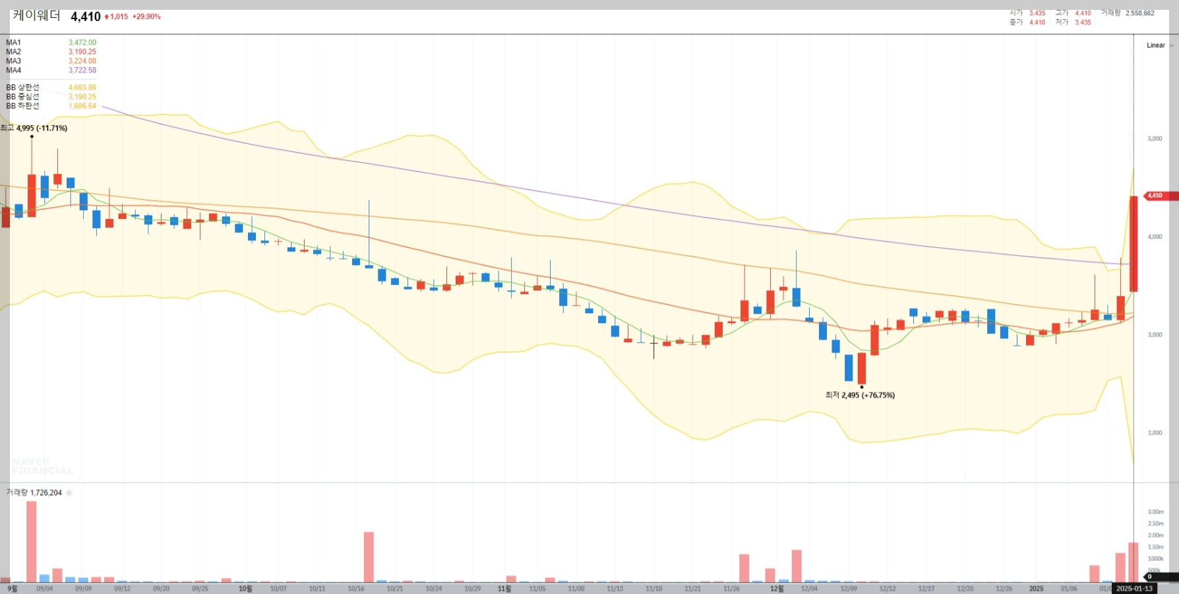Screen dimensions: 1179x594
Task: Click the 최저 2,495 low annotation
Action: [860, 395]
